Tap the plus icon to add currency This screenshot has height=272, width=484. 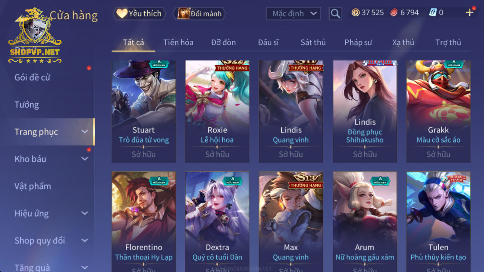click(469, 13)
